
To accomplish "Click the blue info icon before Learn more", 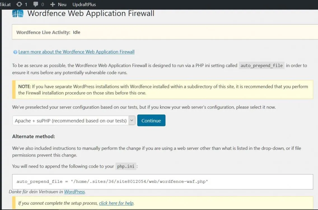I will click(x=15, y=52).
